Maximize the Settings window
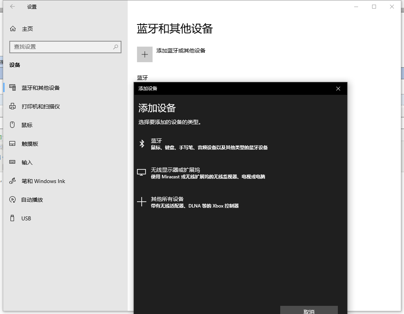This screenshot has width=404, height=314. [x=374, y=7]
